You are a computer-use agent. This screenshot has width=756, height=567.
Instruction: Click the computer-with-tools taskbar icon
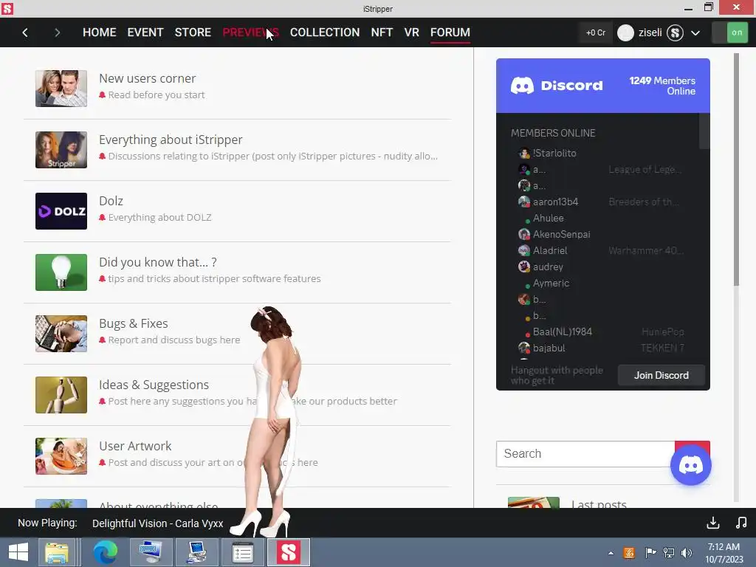(196, 552)
